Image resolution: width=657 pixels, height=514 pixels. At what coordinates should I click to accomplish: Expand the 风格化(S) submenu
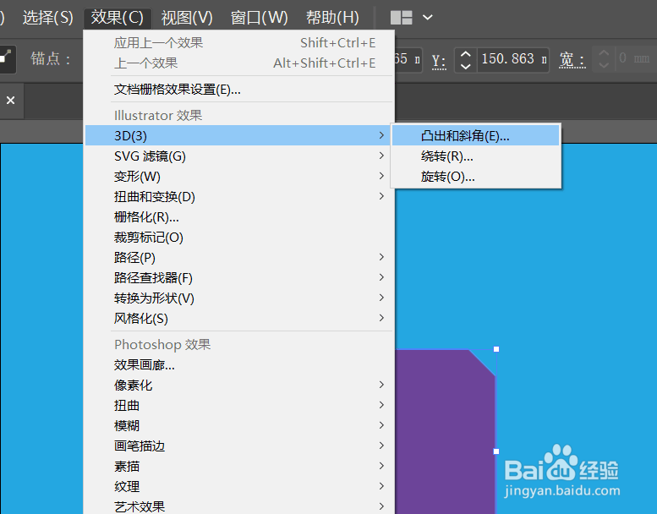239,319
